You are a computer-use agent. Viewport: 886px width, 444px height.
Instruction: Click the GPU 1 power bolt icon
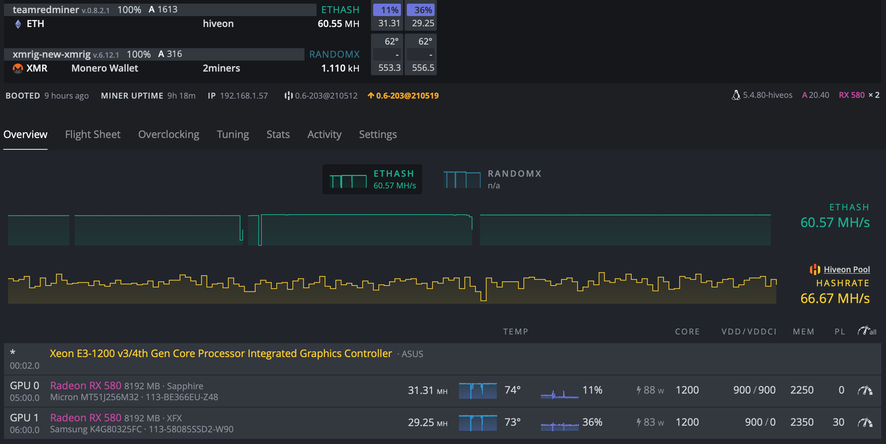pos(639,422)
